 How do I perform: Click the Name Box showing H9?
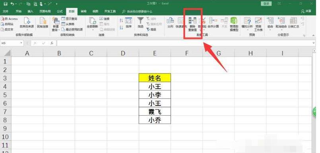click(x=10, y=43)
